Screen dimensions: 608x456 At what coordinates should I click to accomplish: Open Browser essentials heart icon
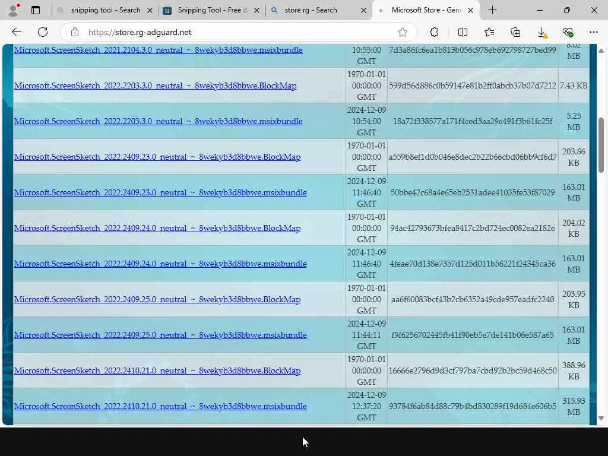(x=568, y=32)
